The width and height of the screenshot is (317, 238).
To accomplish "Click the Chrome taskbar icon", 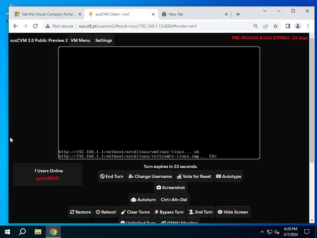I will tap(53, 232).
